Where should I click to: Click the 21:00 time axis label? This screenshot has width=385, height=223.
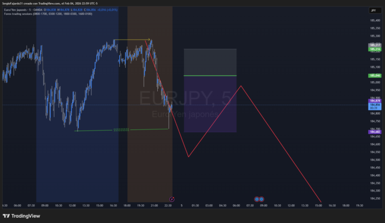coord(154,205)
